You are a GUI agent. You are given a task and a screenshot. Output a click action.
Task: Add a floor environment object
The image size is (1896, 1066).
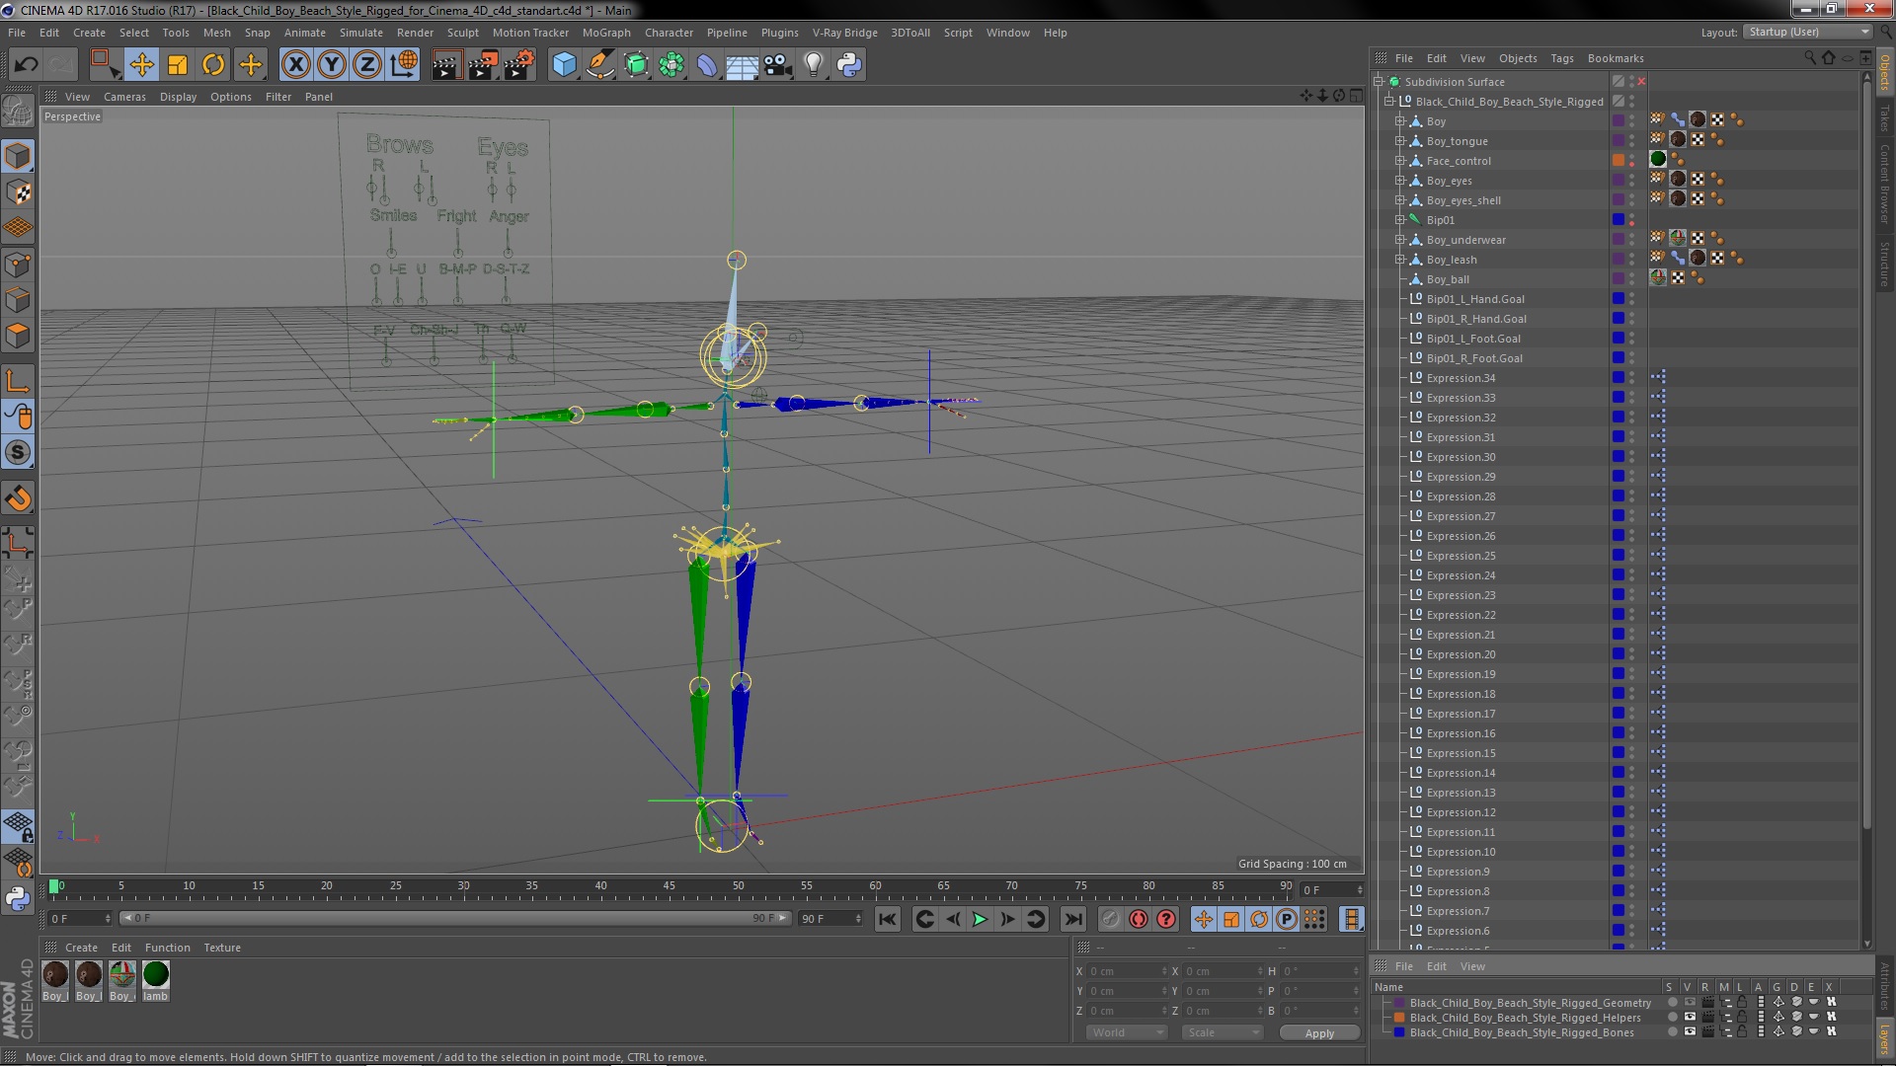[742, 65]
